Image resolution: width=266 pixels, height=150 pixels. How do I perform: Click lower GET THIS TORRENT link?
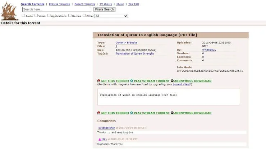115,113
